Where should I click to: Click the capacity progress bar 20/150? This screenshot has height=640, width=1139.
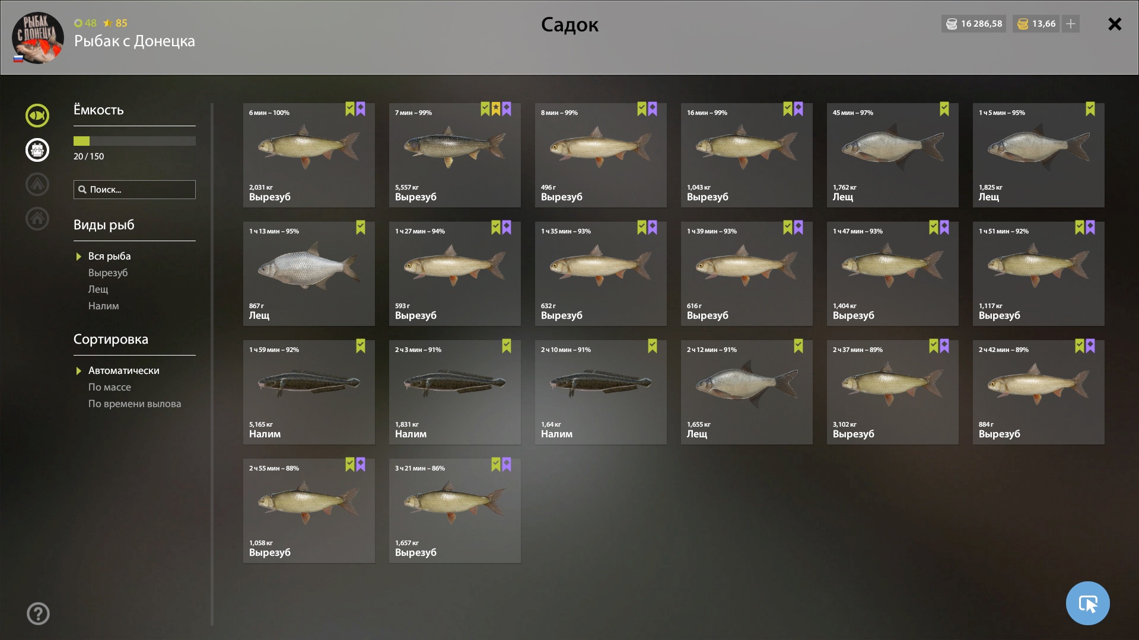(135, 141)
